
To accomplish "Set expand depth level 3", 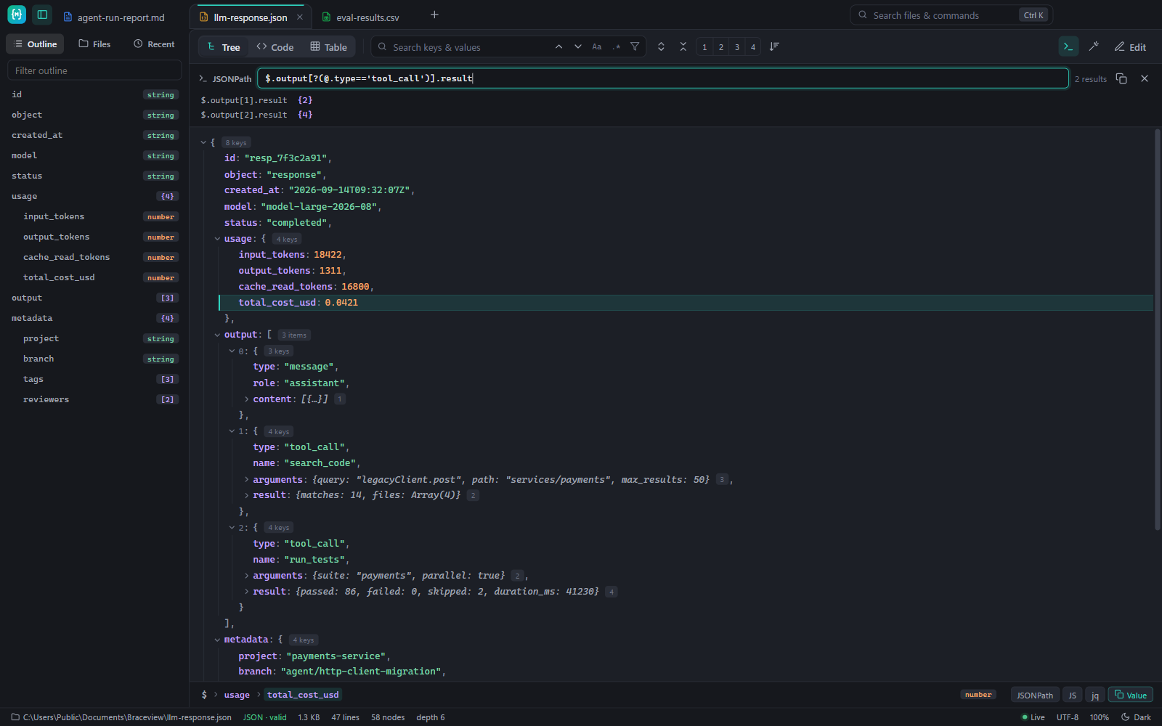I will tap(737, 47).
